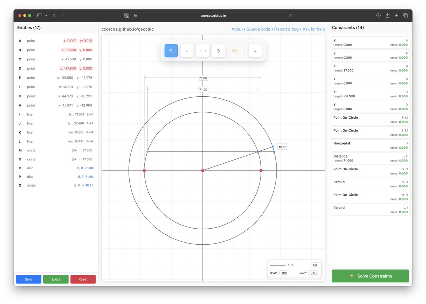Select the Y constraint for point B
Image resolution: width=426 pixels, height=304 pixels.
click(x=370, y=81)
